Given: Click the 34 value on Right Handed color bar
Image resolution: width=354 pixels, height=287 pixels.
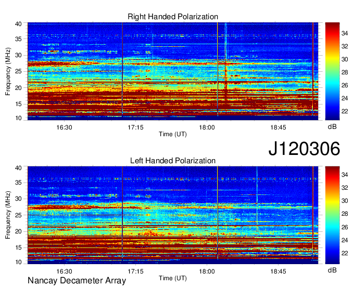Looking at the screenshot, I should (345, 33).
